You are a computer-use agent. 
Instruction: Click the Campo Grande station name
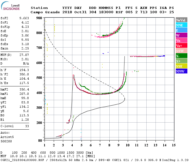[45, 12]
